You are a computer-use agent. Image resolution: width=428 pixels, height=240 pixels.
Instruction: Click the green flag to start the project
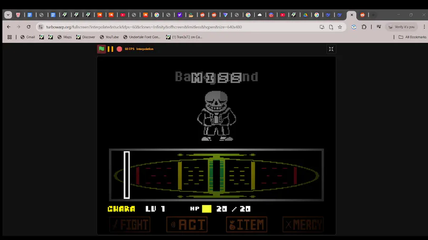coord(102,49)
